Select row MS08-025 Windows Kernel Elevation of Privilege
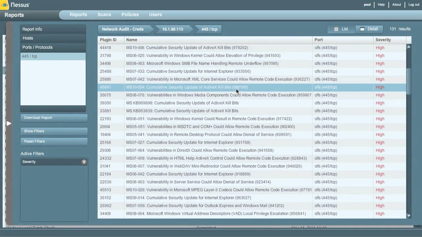This screenshot has height=237, width=422. coord(252,56)
